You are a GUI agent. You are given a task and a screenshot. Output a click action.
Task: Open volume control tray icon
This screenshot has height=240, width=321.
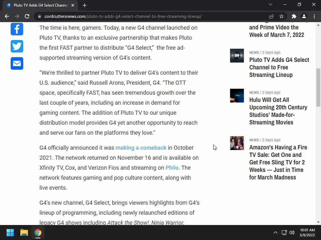[292, 232]
